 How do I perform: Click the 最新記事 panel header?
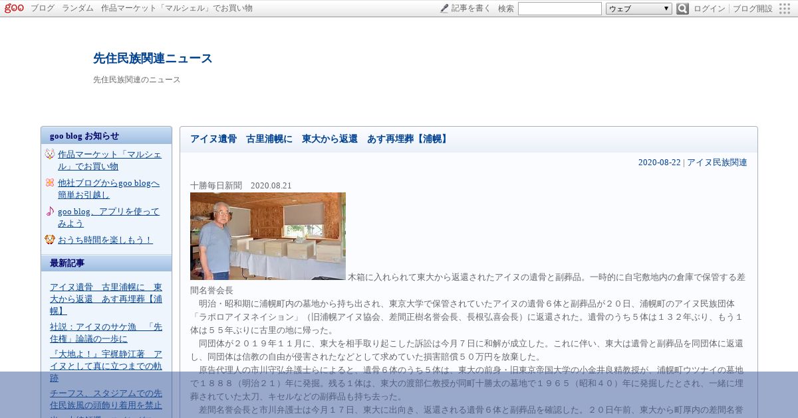pos(106,263)
